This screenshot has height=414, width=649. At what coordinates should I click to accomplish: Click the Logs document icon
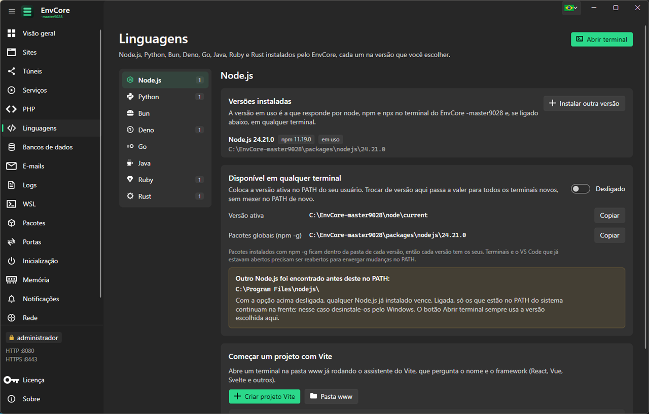(x=11, y=185)
